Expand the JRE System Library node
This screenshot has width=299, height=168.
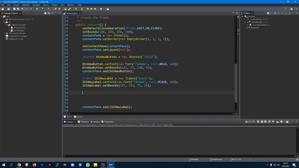4,20
